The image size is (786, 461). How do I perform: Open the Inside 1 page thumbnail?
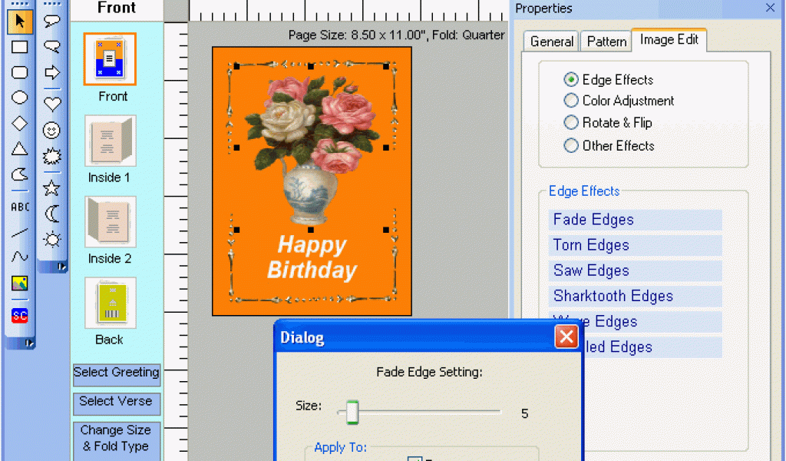pyautogui.click(x=110, y=141)
